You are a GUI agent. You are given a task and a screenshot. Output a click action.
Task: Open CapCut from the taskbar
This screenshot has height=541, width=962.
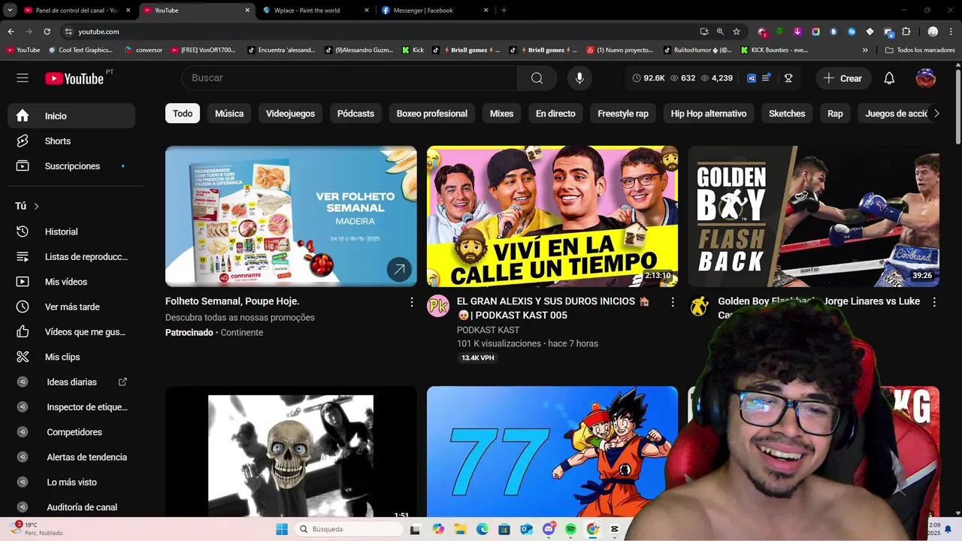pos(615,529)
